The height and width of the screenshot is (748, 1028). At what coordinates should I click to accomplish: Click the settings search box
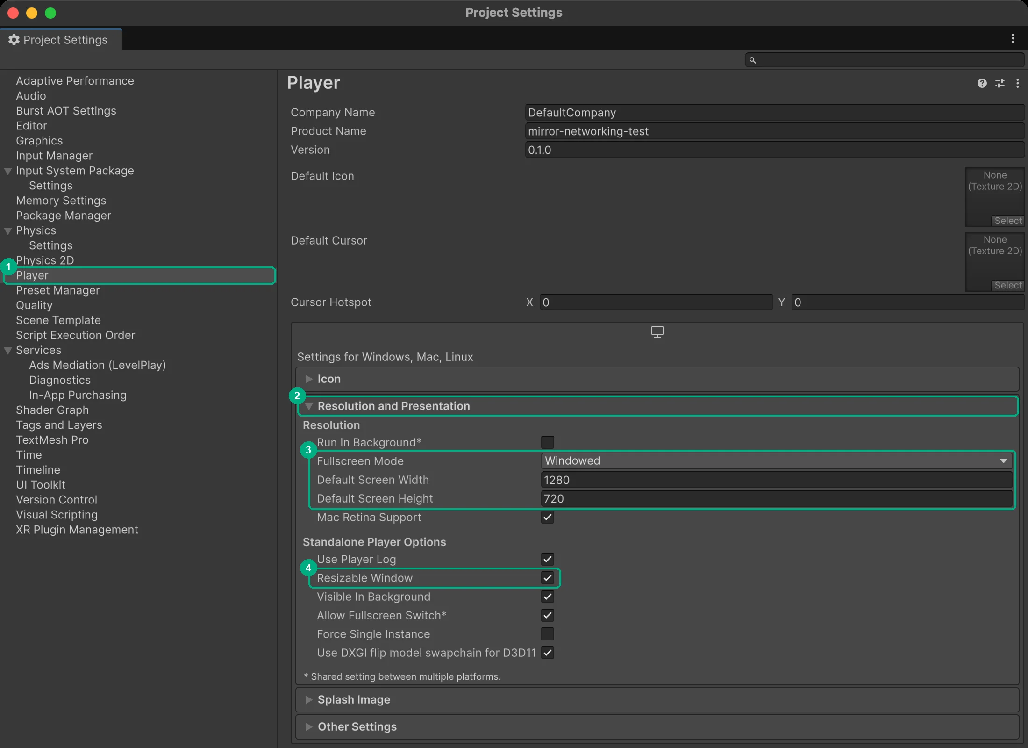(885, 60)
